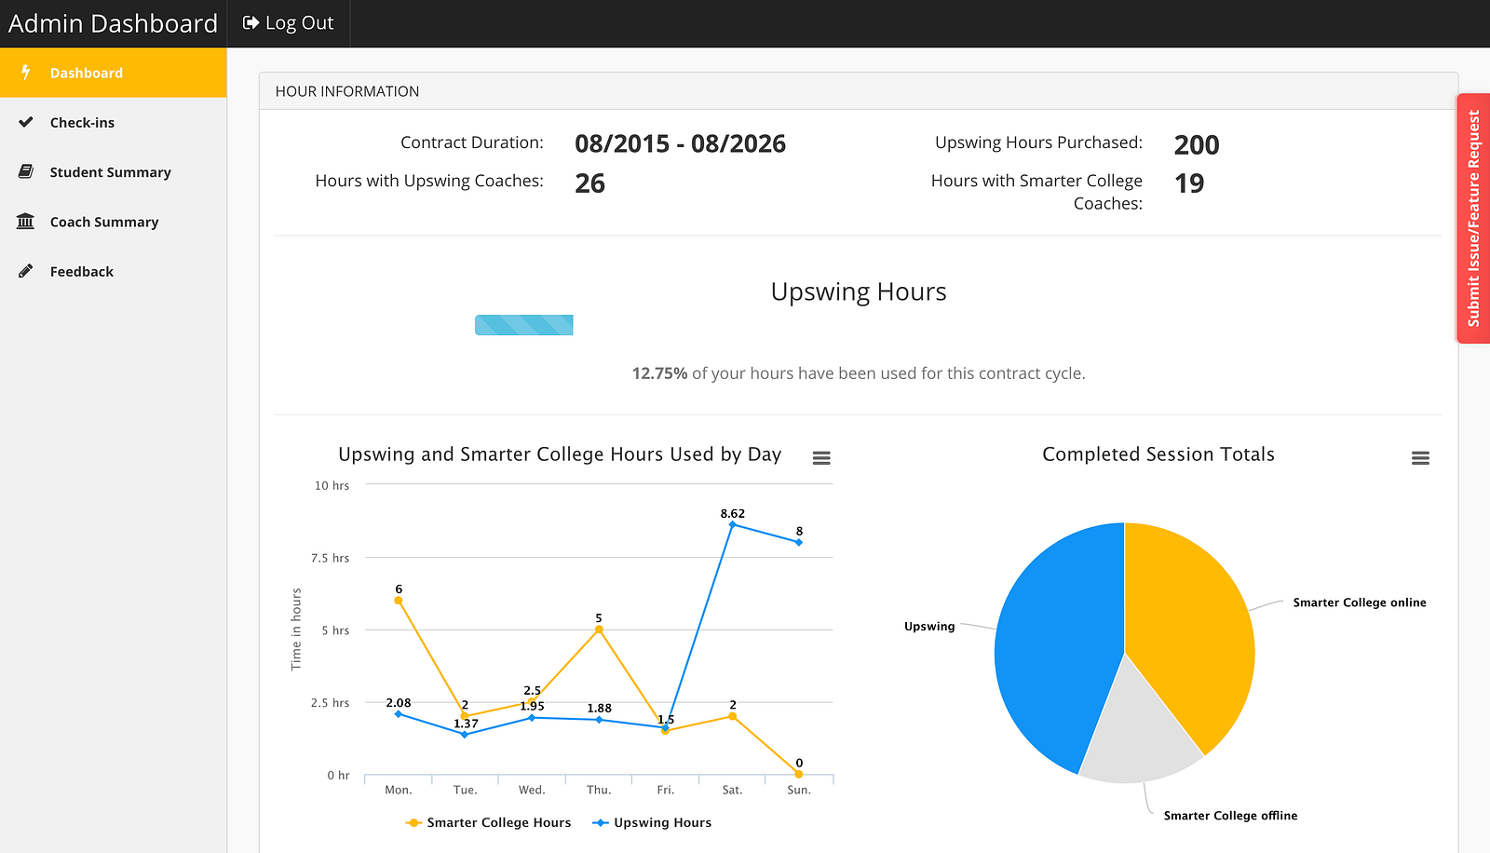Click the Tuesday Upswing point labeled 1.37
The height and width of the screenshot is (853, 1490).
(465, 735)
